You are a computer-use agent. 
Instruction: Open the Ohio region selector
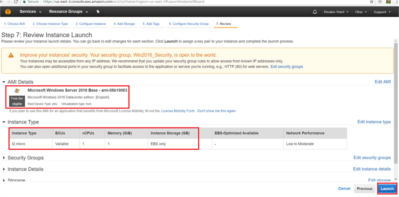tap(361, 12)
